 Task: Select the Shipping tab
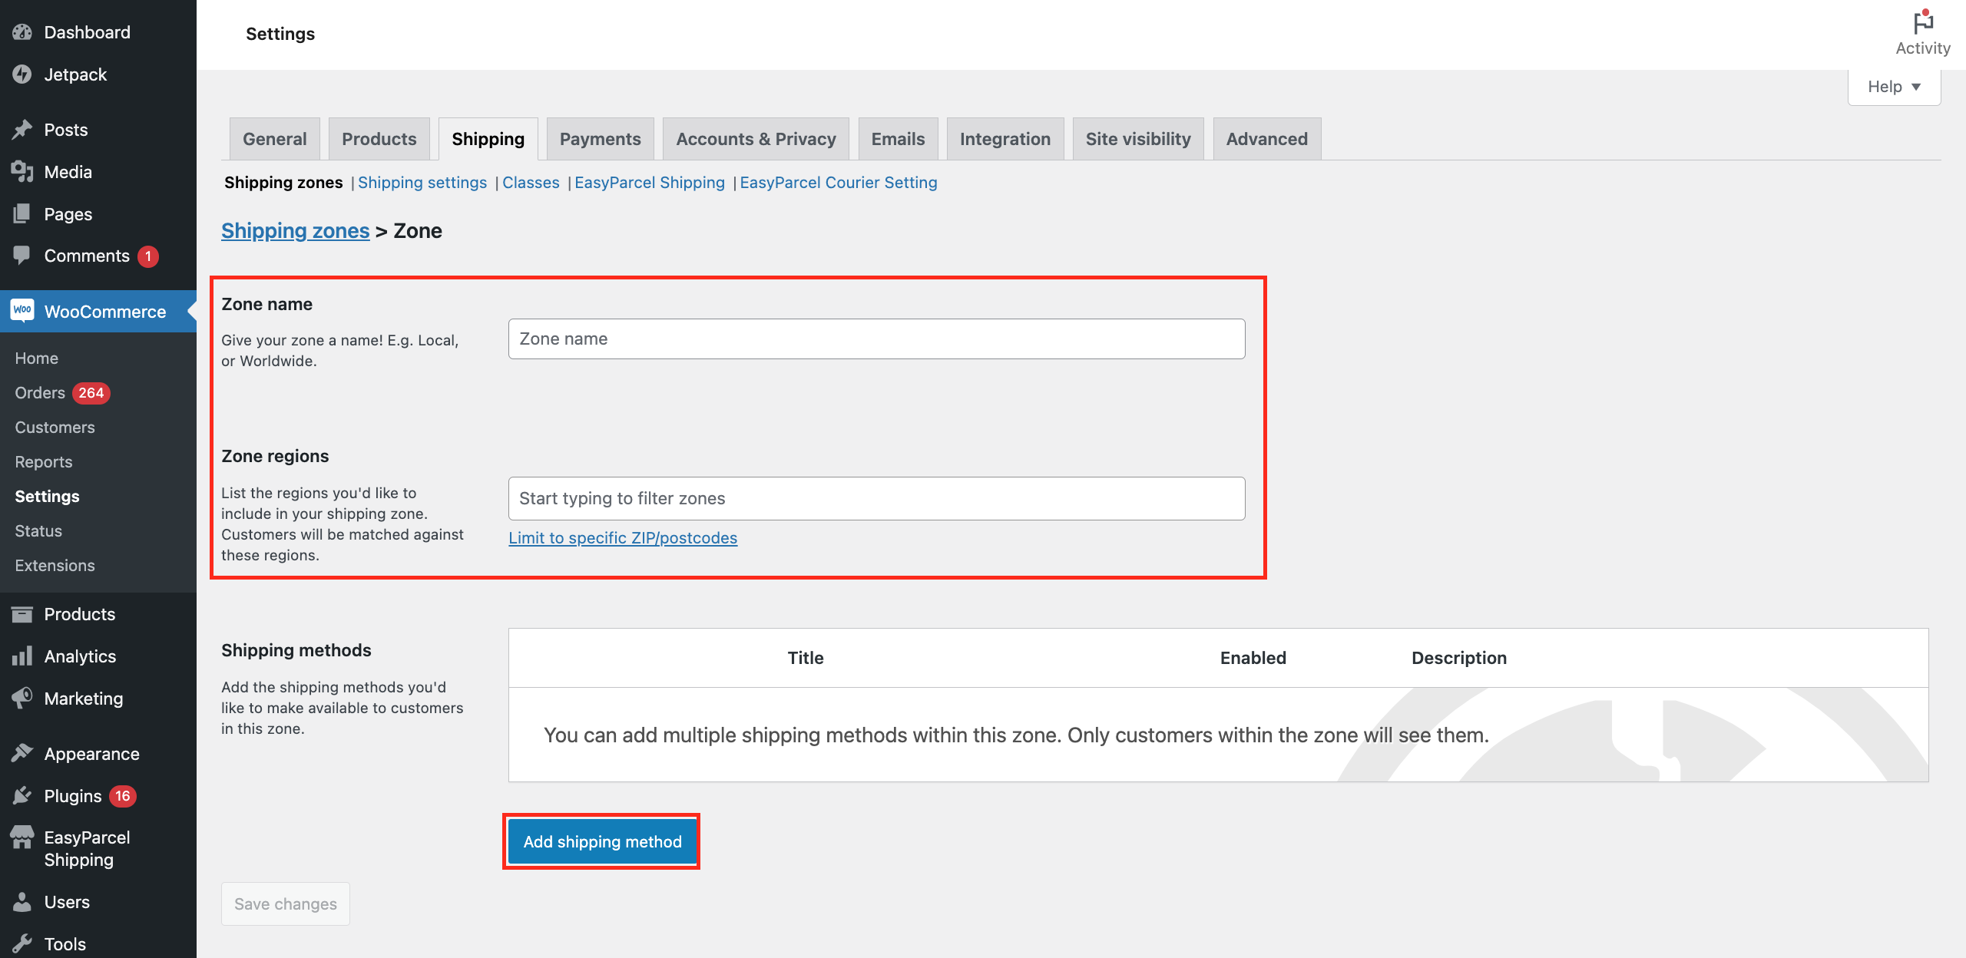click(488, 139)
